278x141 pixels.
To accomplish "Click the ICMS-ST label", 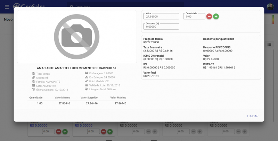I will point(208,64).
